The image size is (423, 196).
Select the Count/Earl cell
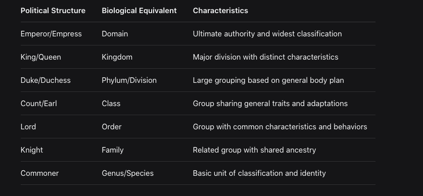coord(38,104)
